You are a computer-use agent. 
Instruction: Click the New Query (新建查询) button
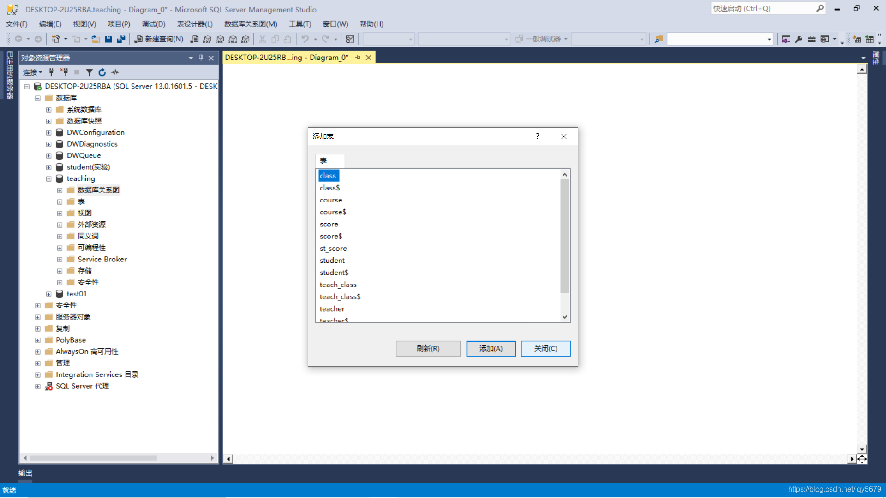[x=159, y=39]
